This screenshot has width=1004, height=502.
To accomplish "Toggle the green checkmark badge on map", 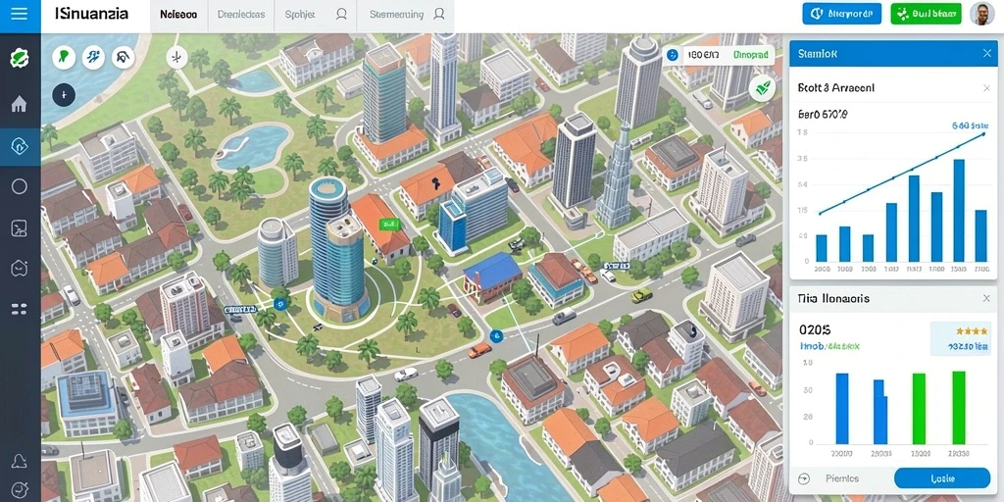I will tap(762, 89).
